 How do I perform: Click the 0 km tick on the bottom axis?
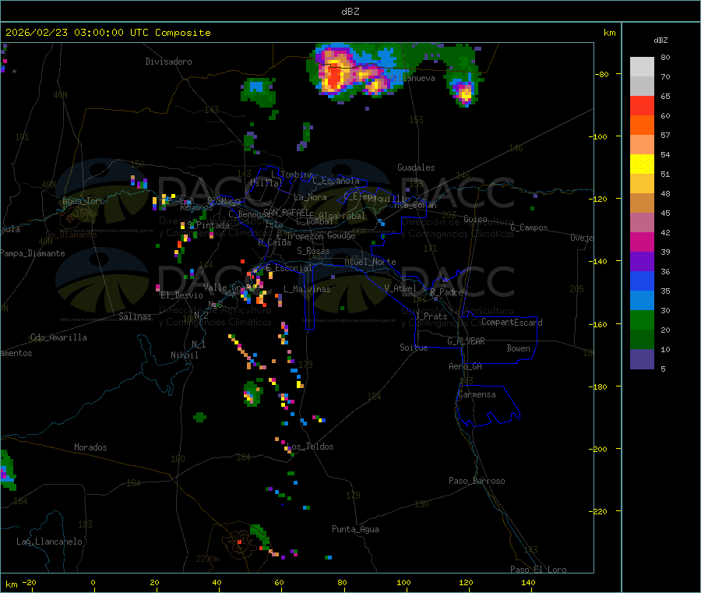(93, 582)
